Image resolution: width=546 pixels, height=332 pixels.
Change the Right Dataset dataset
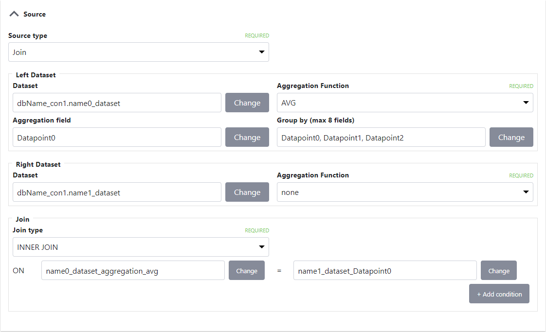tap(247, 192)
